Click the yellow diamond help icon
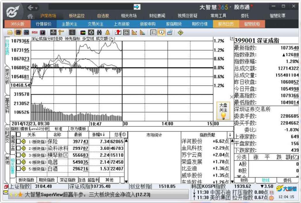301x203 pixels. (x=180, y=32)
